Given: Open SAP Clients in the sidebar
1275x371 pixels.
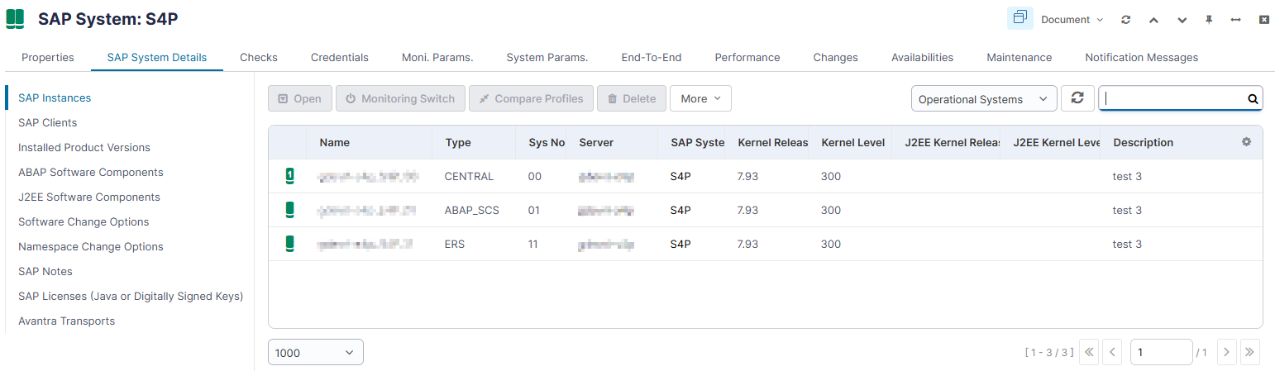Looking at the screenshot, I should coord(47,122).
